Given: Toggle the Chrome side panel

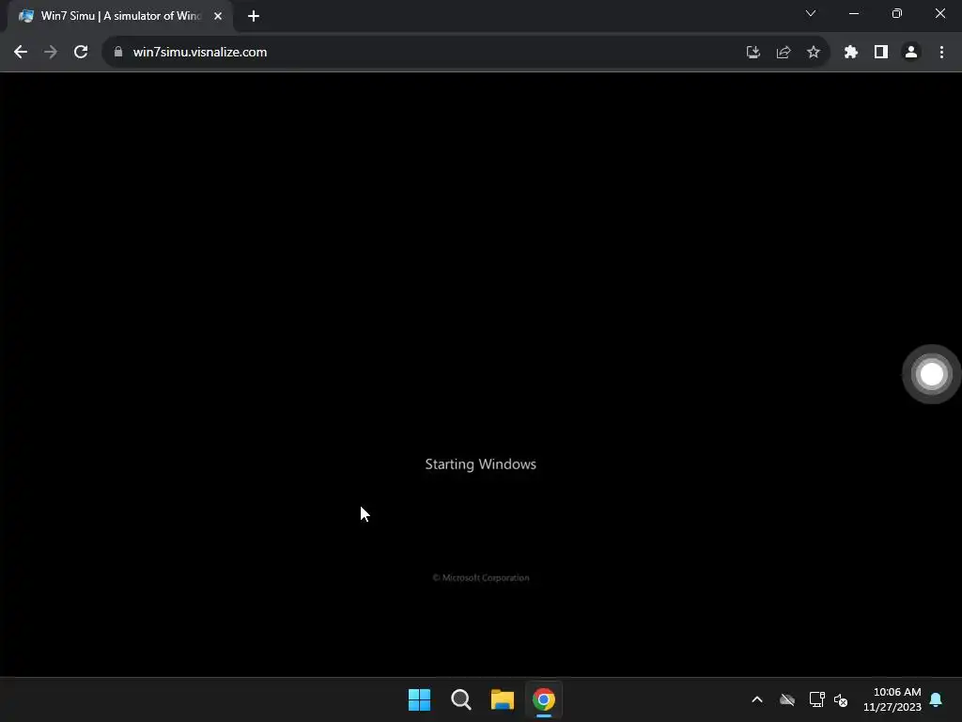Looking at the screenshot, I should (881, 53).
